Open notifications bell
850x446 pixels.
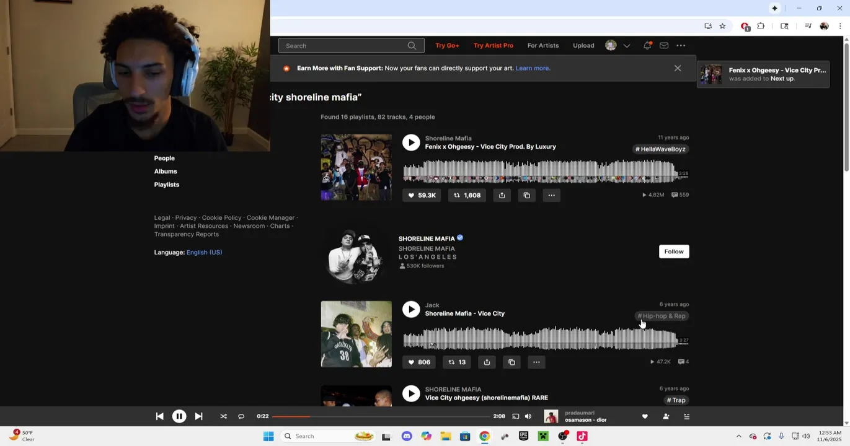pyautogui.click(x=647, y=45)
